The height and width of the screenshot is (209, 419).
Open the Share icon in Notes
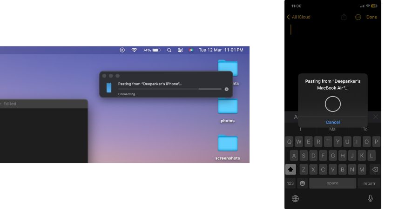(344, 17)
